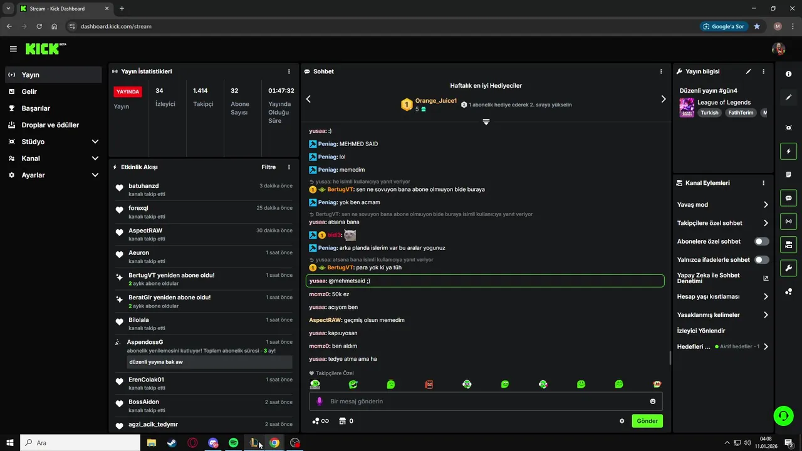Viewport: 802px width, 451px height.
Task: Open Yapay Zeka ile Sohbet Denetimi link
Action: pyautogui.click(x=722, y=278)
